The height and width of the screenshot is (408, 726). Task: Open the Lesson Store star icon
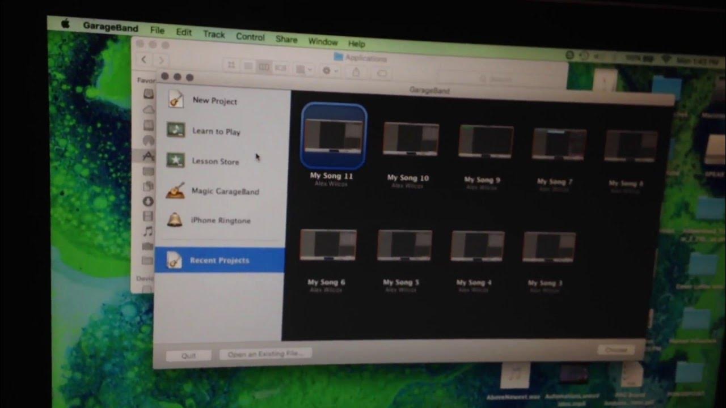(x=175, y=160)
